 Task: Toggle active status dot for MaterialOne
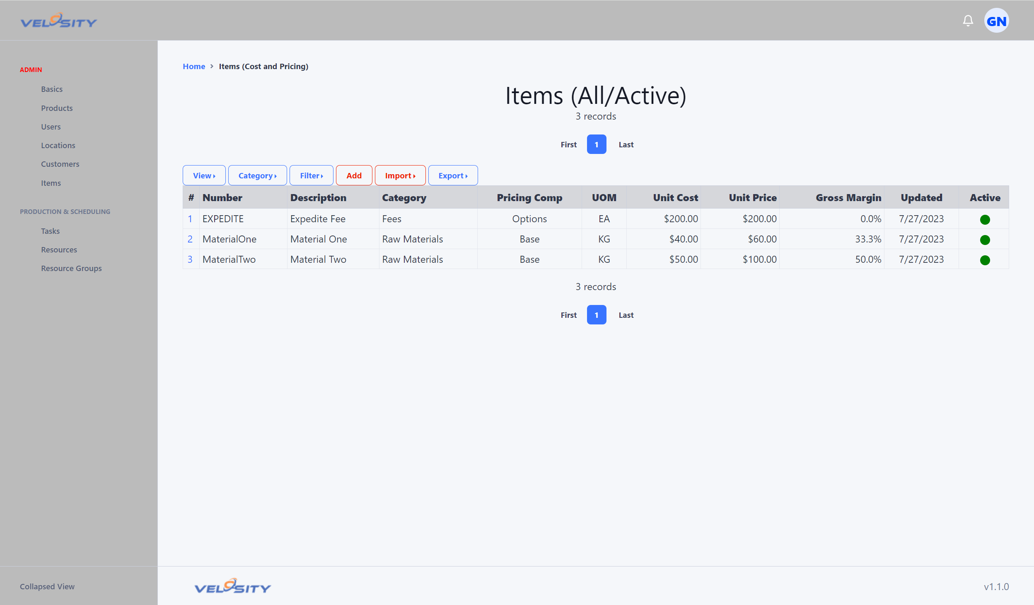coord(985,240)
